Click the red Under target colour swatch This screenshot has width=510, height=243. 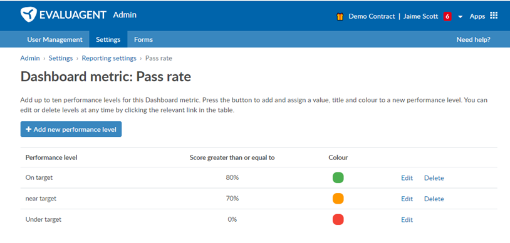[x=338, y=219]
